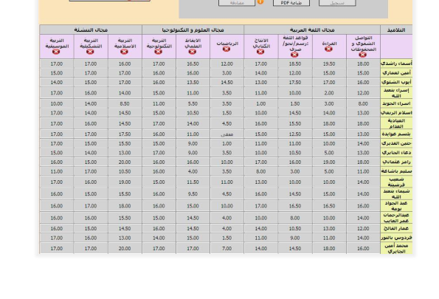Click the 5.00 القراءة grade for دعاء الجابري
This screenshot has height=299, width=439.
pyautogui.click(x=329, y=152)
